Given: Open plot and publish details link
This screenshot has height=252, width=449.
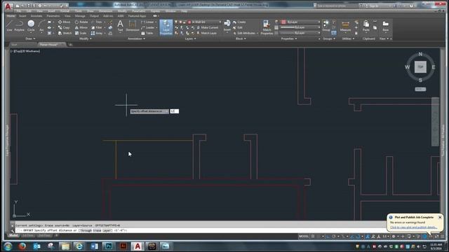Looking at the screenshot, I should pos(413,227).
